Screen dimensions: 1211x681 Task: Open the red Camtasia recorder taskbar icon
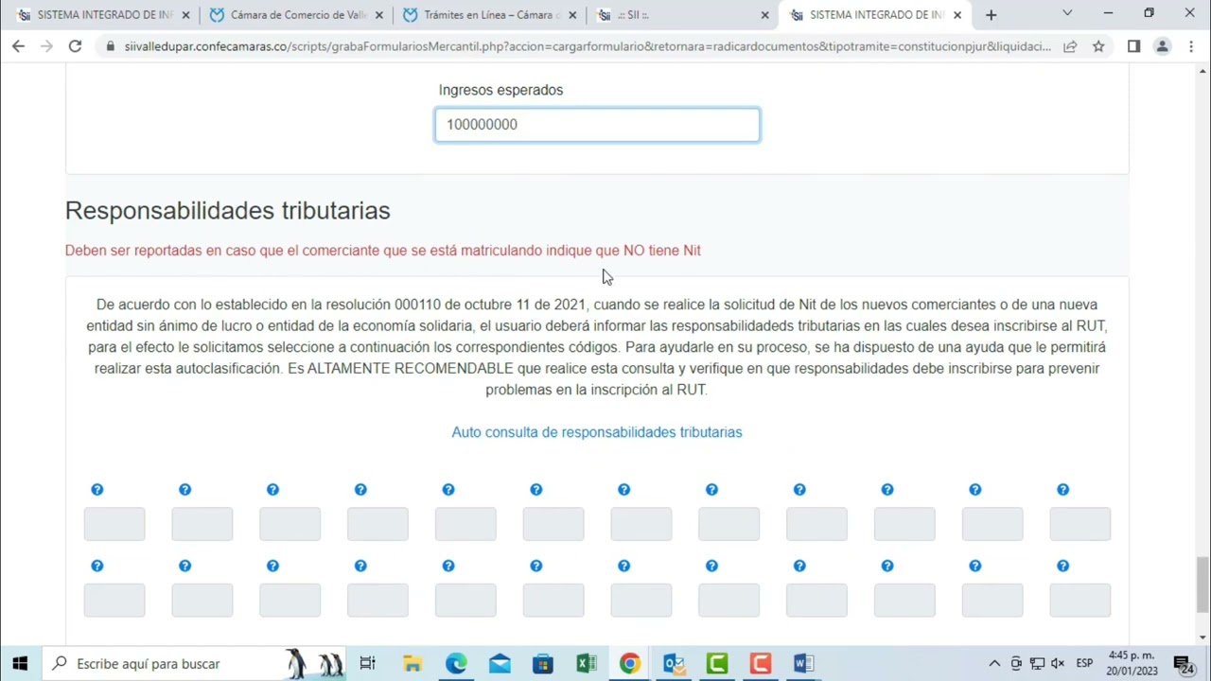(x=761, y=663)
